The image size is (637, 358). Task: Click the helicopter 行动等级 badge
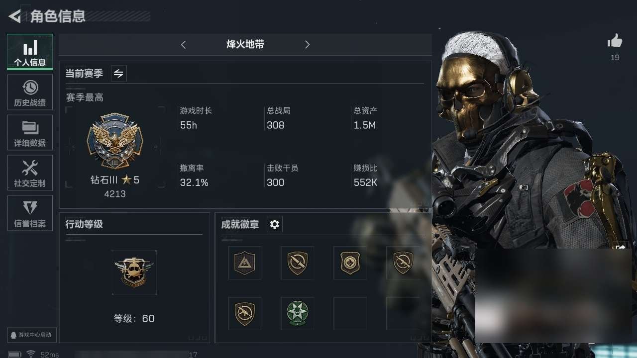pyautogui.click(x=134, y=272)
